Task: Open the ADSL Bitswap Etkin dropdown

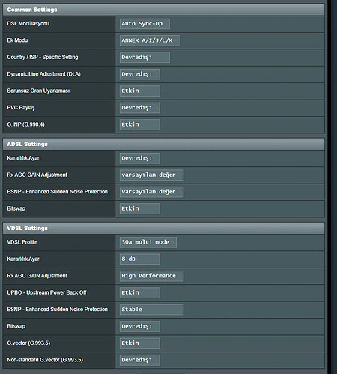Action: coord(140,208)
